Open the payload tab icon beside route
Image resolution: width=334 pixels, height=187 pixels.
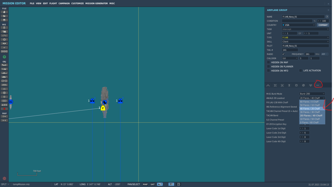(x=275, y=85)
